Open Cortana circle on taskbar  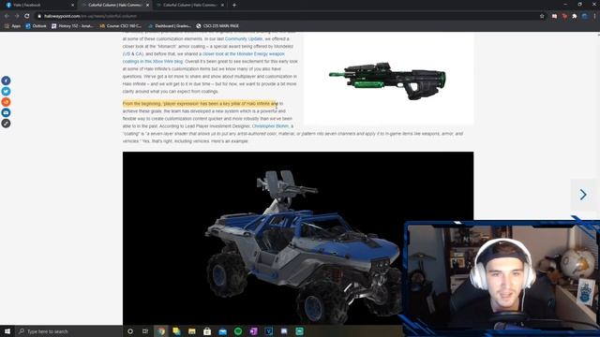click(130, 331)
